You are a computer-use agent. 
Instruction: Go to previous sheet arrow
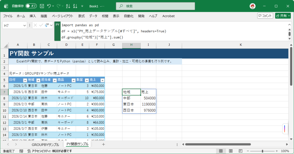(x=8, y=144)
